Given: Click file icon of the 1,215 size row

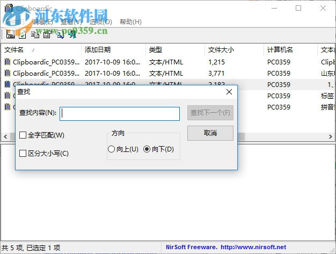Looking at the screenshot, I should pos(8,62).
